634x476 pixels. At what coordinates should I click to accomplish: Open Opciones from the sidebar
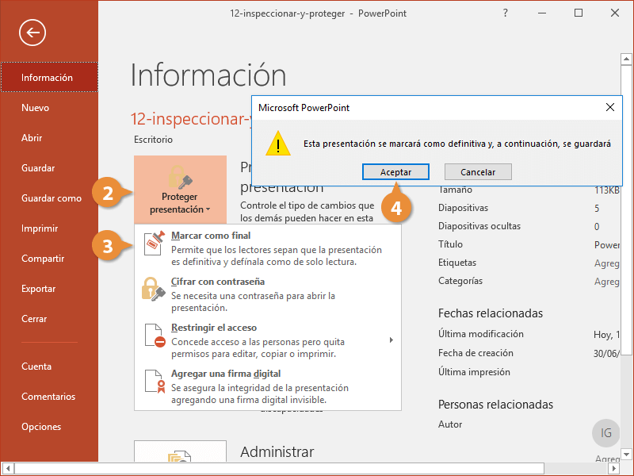point(41,427)
